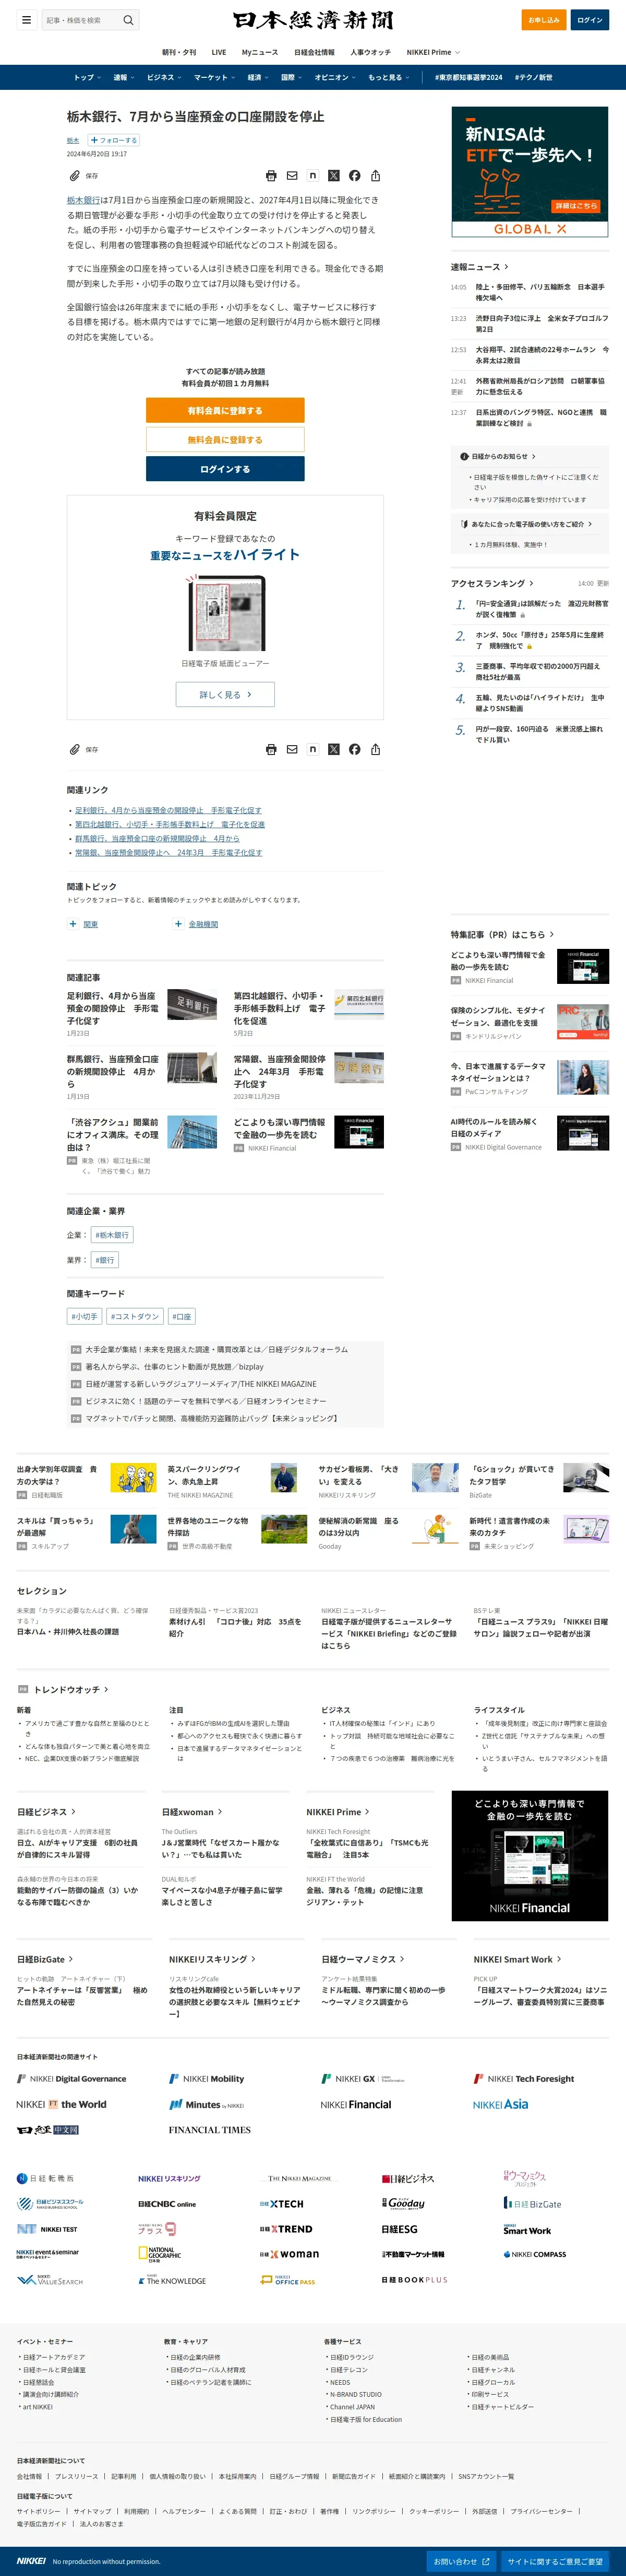Viewport: 626px width, 2576px height.
Task: Open the 新NISA ETF advertisement banner
Action: coord(530,171)
